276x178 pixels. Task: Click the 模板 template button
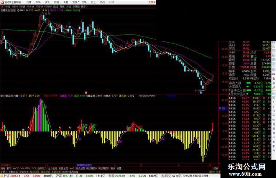[216, 168]
